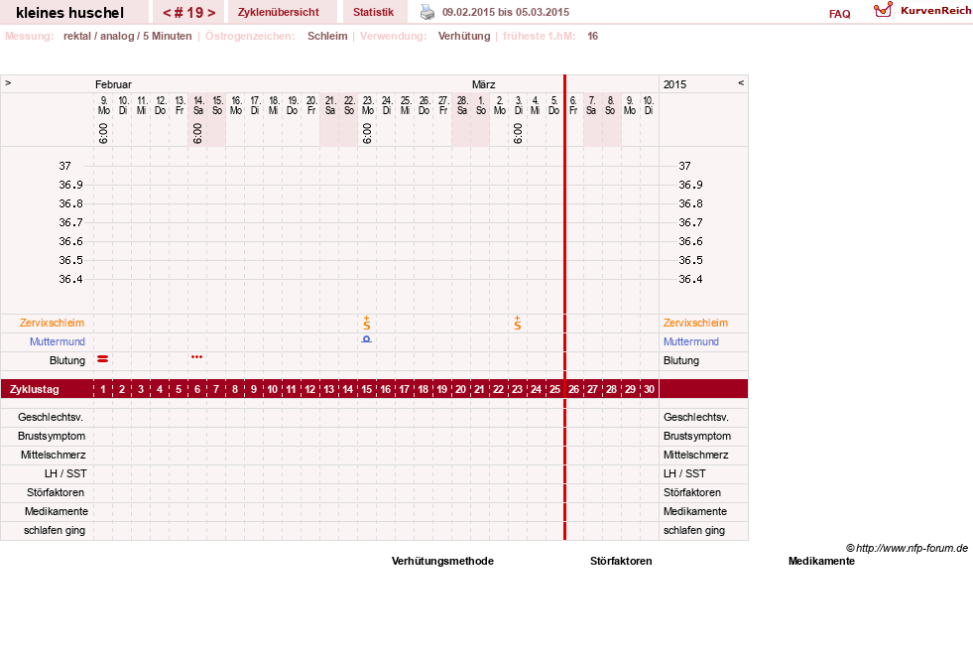Select date column '6. Fr'
This screenshot has width=973, height=659.
(x=573, y=105)
